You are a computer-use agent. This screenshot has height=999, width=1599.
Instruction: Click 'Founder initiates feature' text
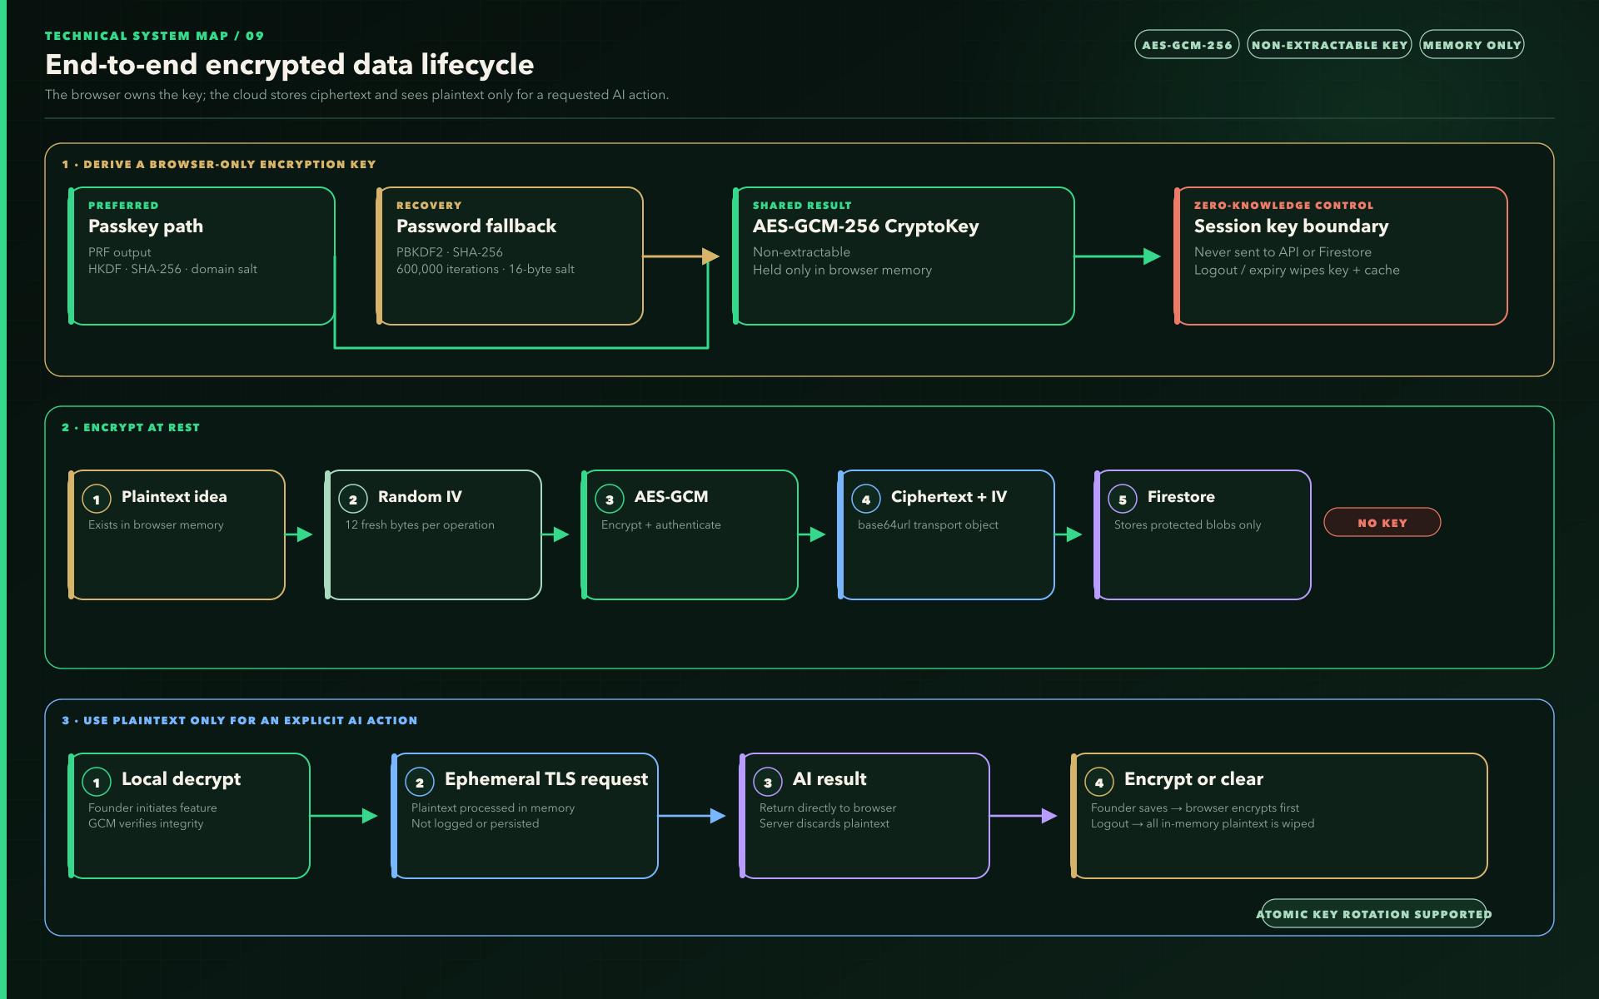click(152, 808)
